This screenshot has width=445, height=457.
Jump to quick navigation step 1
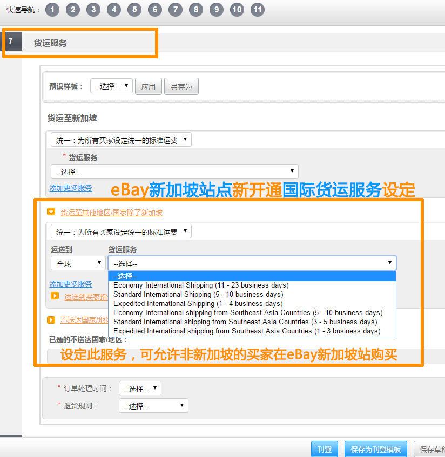tap(52, 10)
